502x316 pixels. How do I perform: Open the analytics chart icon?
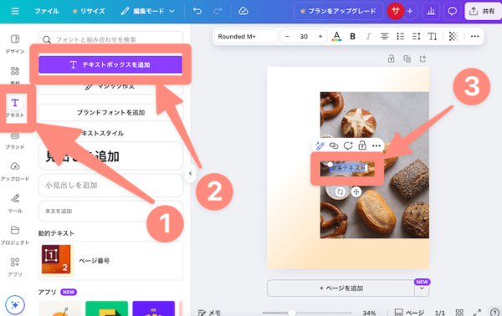click(431, 11)
